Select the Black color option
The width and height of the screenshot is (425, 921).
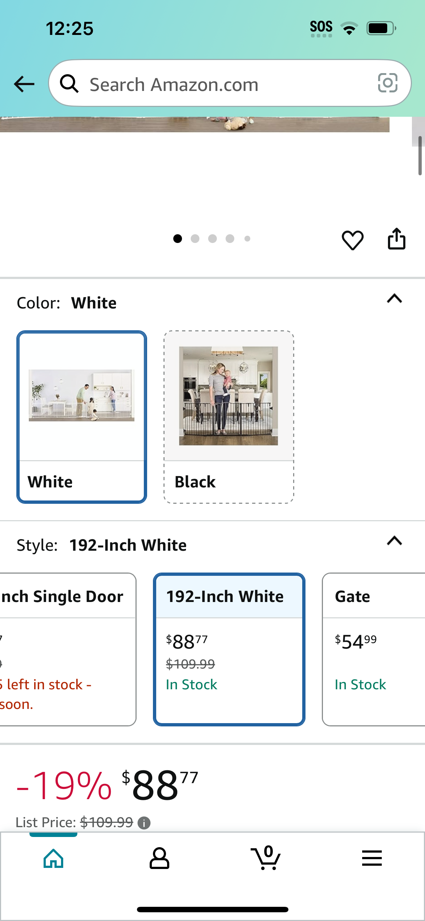229,417
